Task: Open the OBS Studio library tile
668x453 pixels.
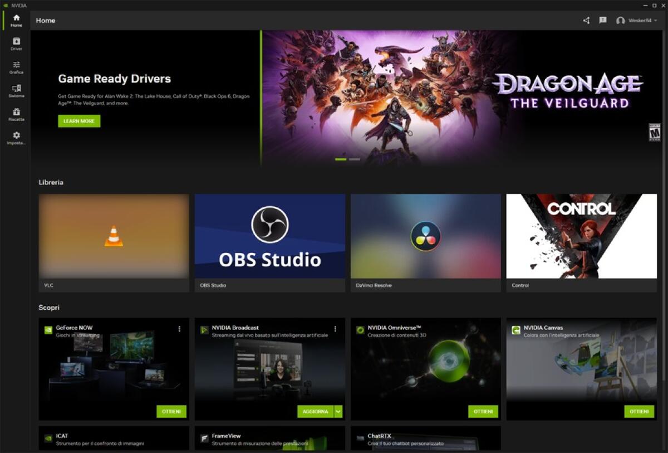Action: (269, 236)
